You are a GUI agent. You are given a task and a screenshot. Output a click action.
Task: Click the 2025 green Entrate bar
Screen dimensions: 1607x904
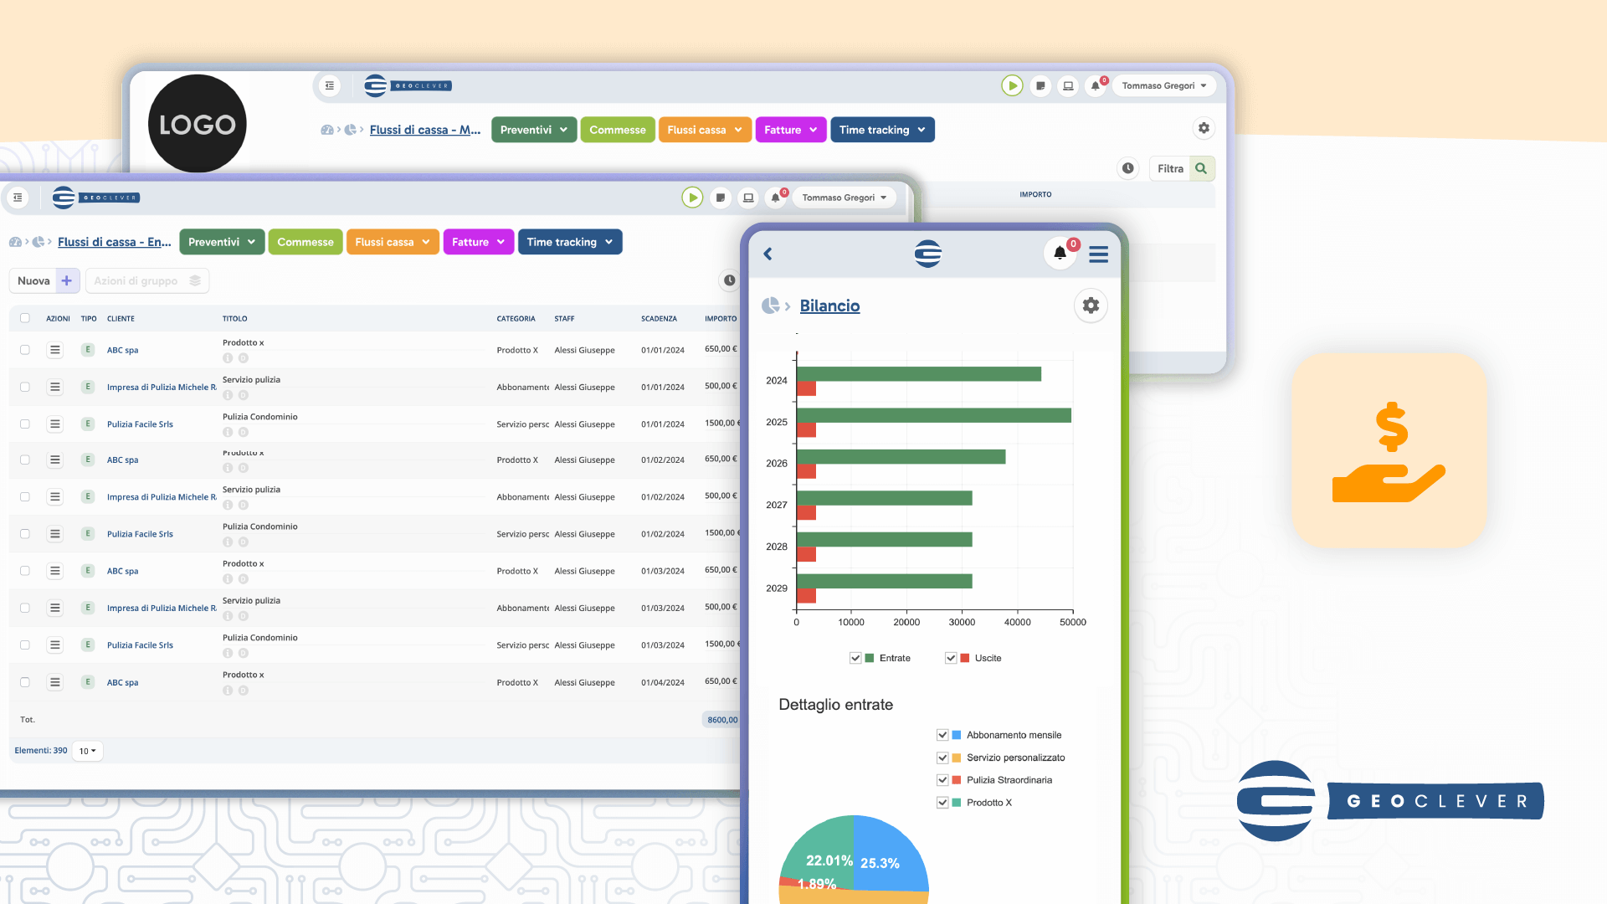[934, 415]
